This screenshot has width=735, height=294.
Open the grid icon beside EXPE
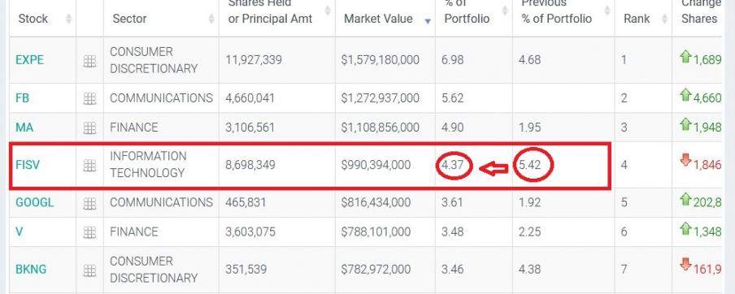89,61
